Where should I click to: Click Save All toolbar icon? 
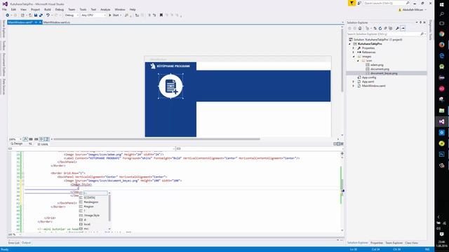click(41, 15)
